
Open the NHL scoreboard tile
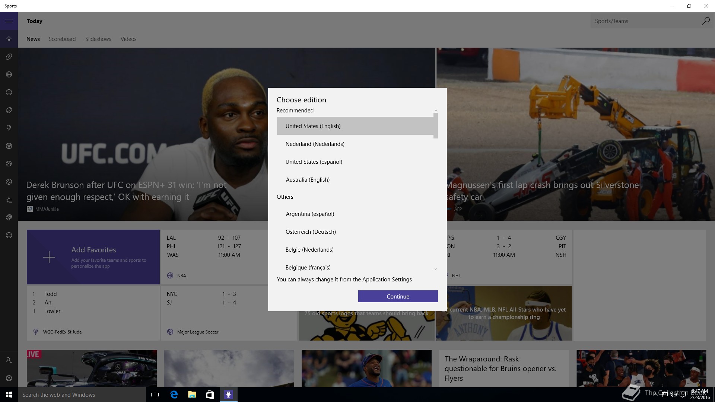tap(509, 257)
